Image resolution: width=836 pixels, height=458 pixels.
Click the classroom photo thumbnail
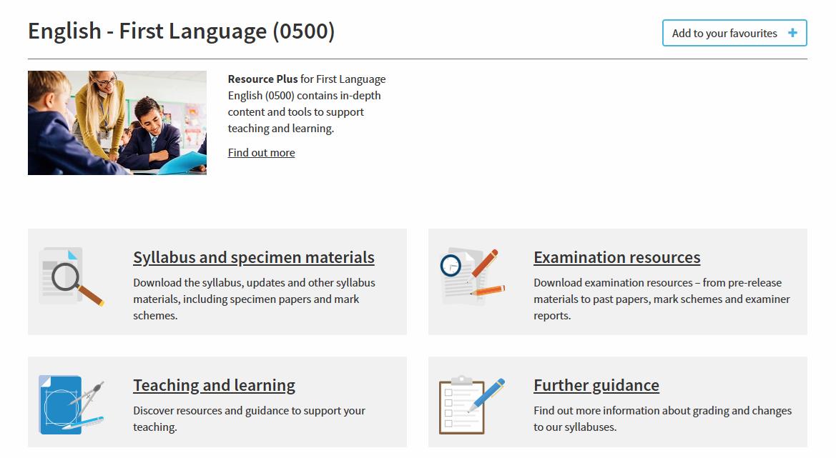pos(117,123)
